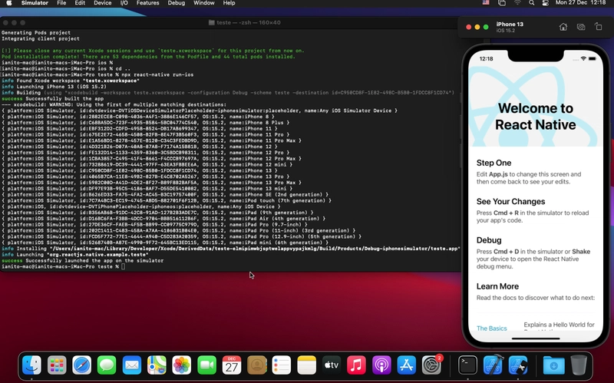Take a screenshot with the Simulator camera icon

pos(581,27)
